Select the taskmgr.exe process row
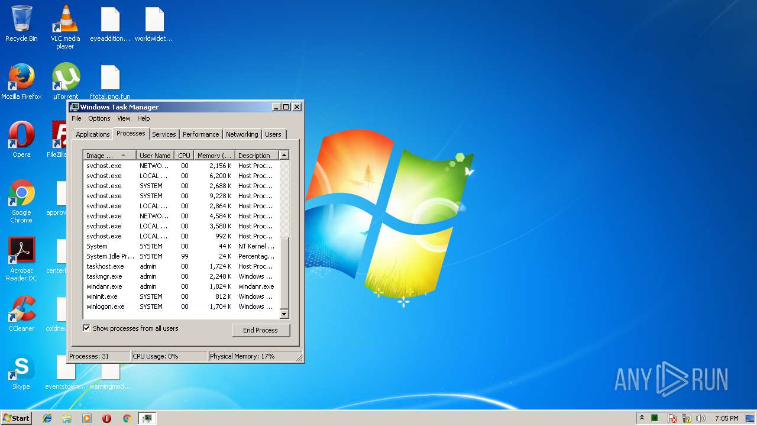 181,276
